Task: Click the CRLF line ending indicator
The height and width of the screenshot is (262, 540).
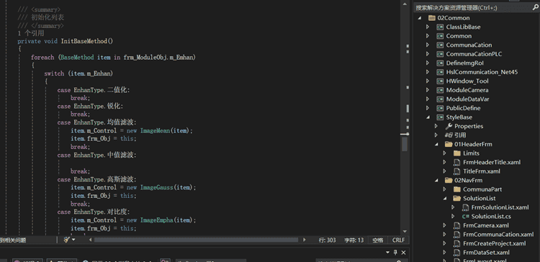Action: (x=398, y=240)
